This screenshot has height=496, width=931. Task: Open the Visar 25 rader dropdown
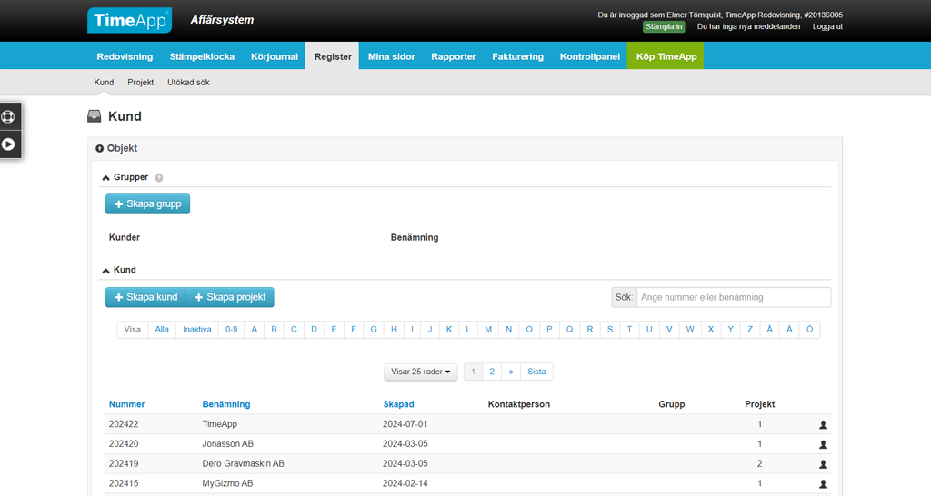[421, 372]
